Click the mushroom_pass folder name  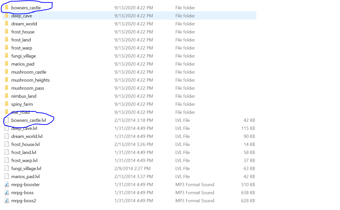point(28,88)
